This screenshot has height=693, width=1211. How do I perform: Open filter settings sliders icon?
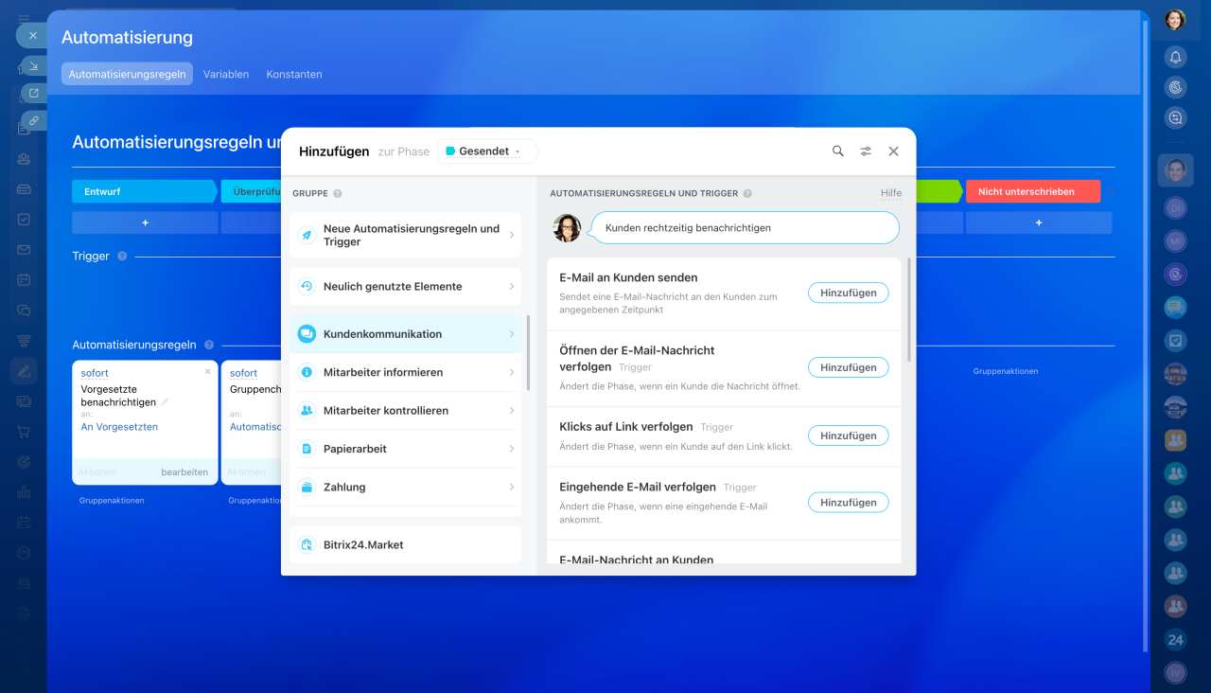(866, 151)
